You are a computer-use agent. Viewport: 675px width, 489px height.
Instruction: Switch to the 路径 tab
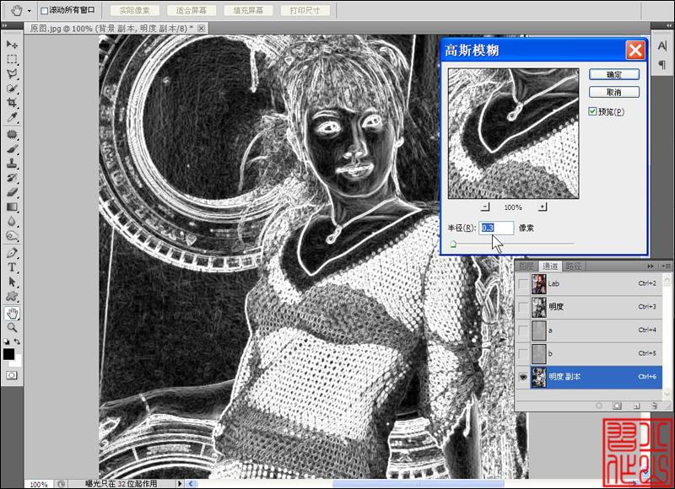click(x=574, y=266)
